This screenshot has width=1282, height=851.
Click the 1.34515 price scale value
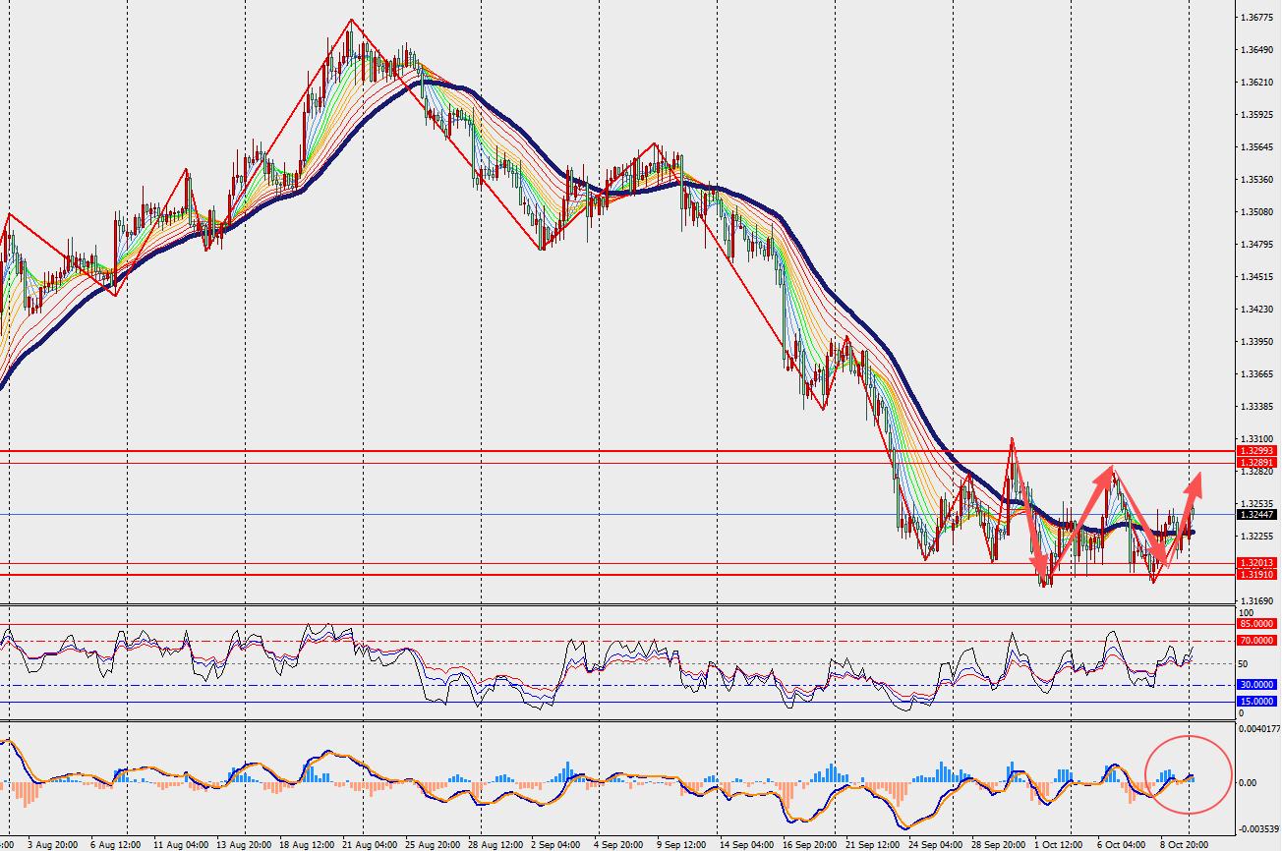[x=1254, y=277]
